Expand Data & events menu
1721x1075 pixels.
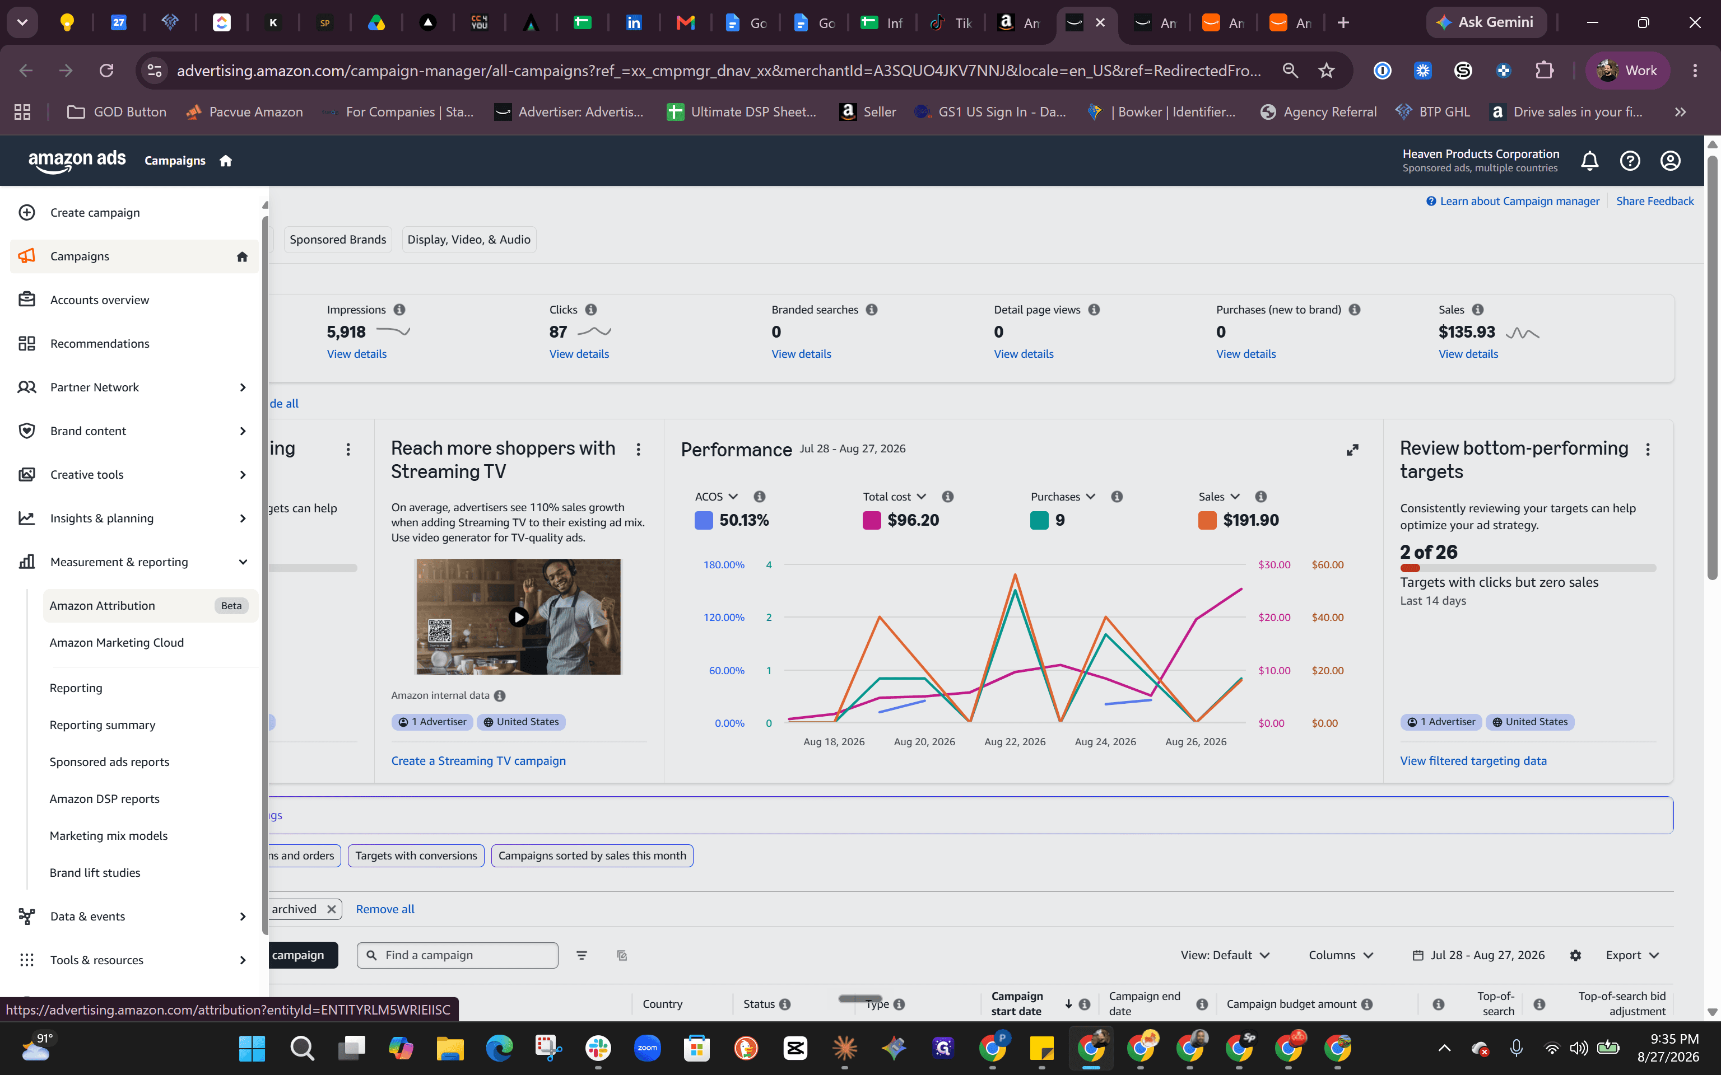243,917
